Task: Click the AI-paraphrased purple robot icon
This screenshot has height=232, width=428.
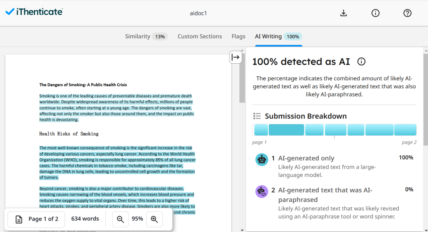Action: click(x=262, y=191)
